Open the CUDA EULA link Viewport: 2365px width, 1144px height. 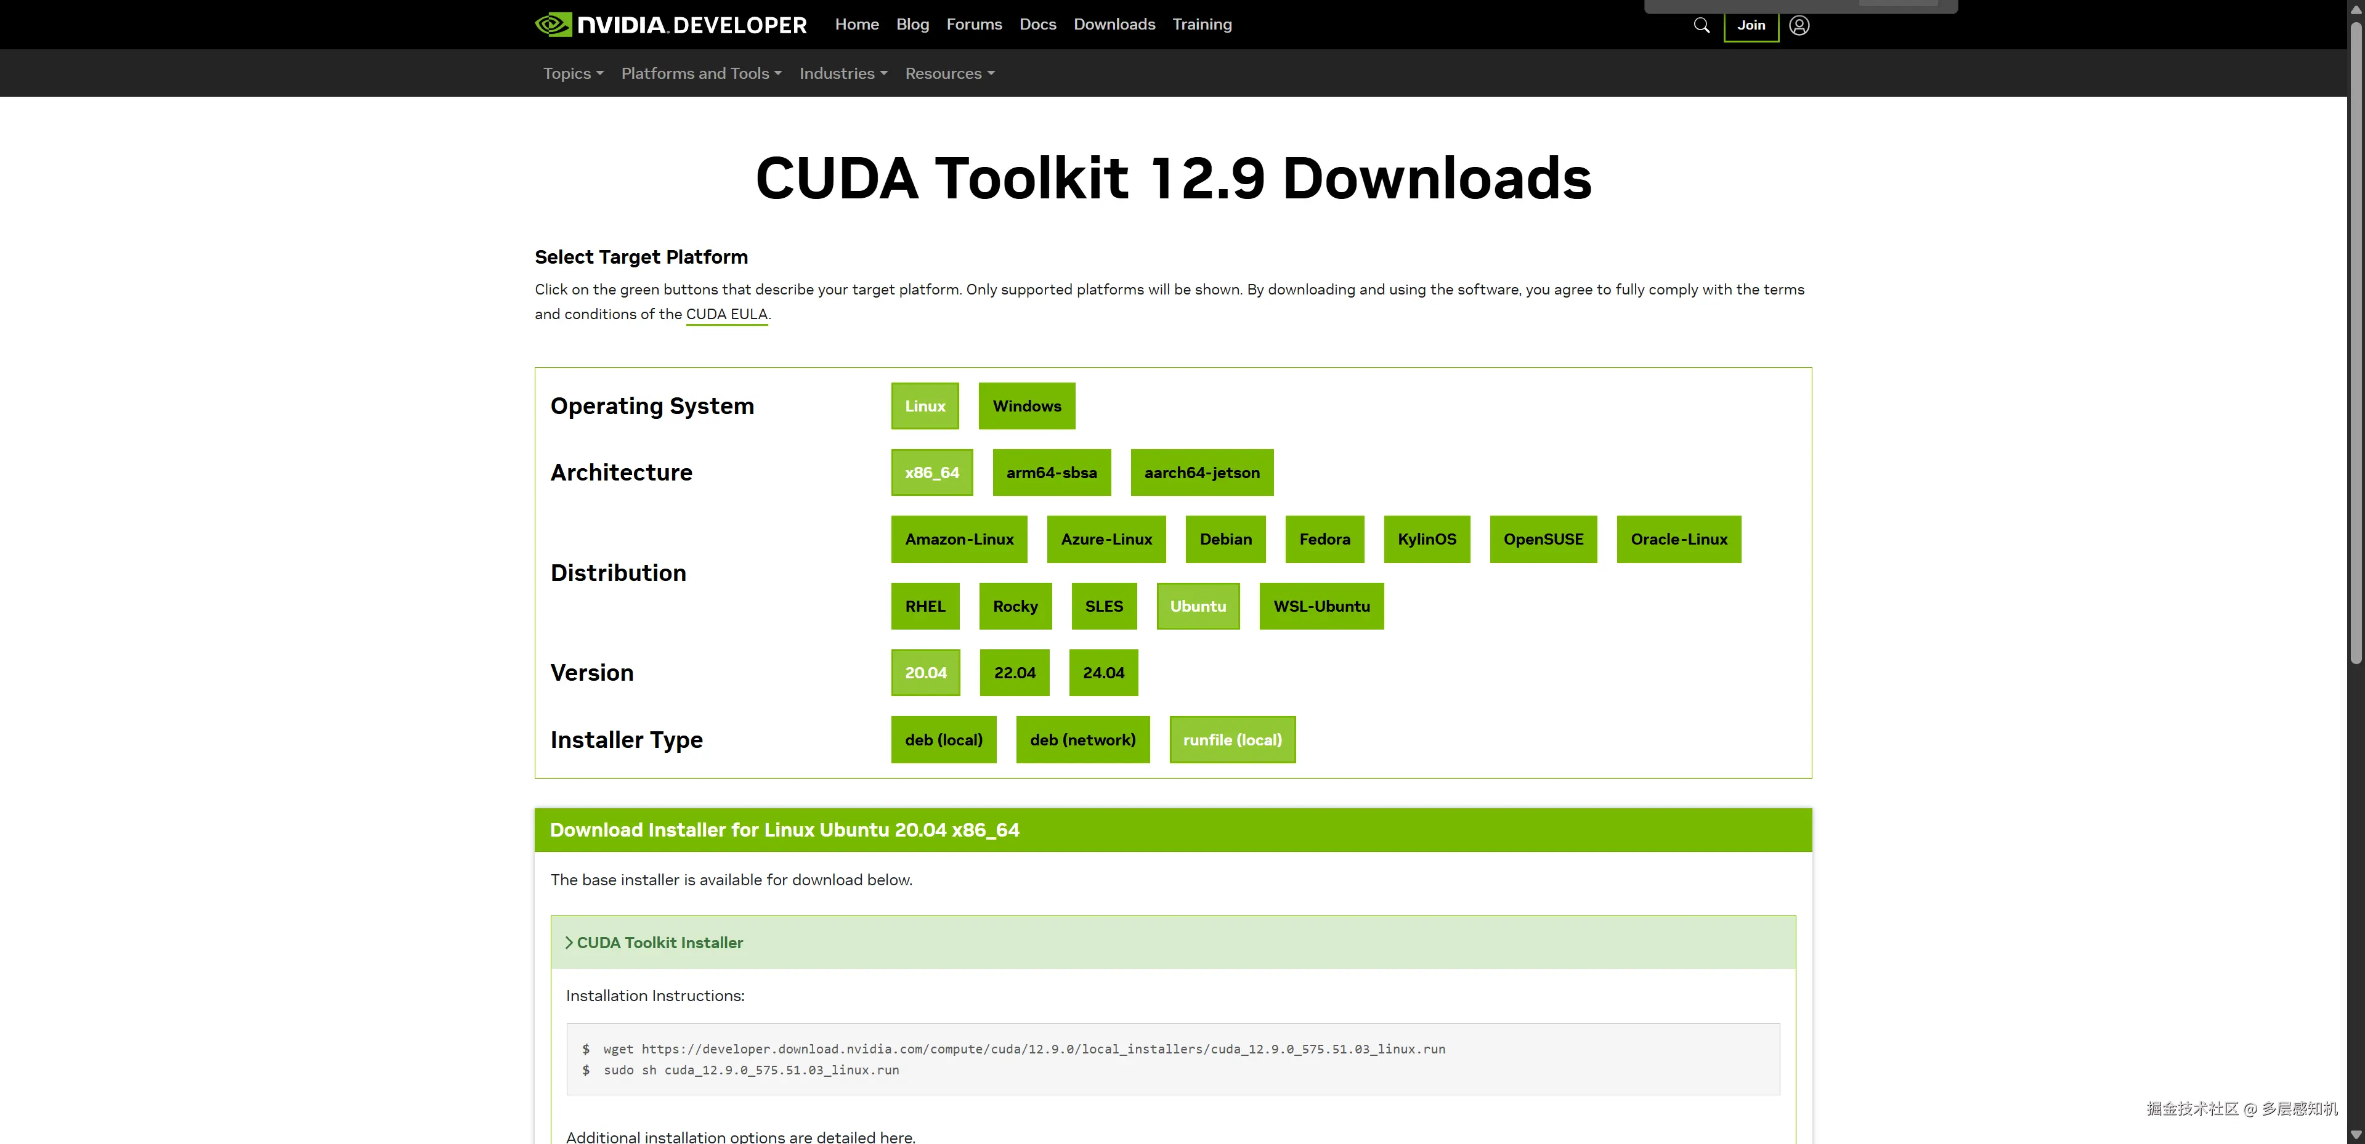pyautogui.click(x=726, y=314)
